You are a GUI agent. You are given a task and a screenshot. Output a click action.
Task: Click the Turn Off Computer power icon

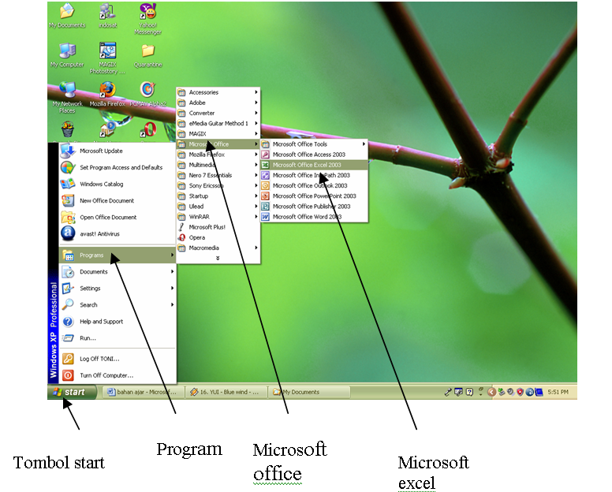[68, 375]
